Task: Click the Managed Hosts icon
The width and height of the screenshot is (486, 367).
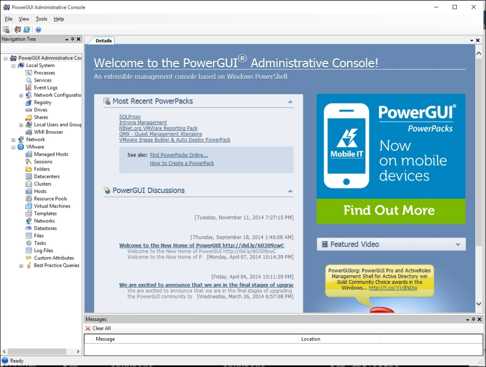Action: click(x=29, y=155)
